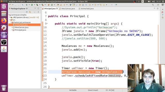Open the Back history dropdown arrow
The image size is (165, 92).
[106, 5]
